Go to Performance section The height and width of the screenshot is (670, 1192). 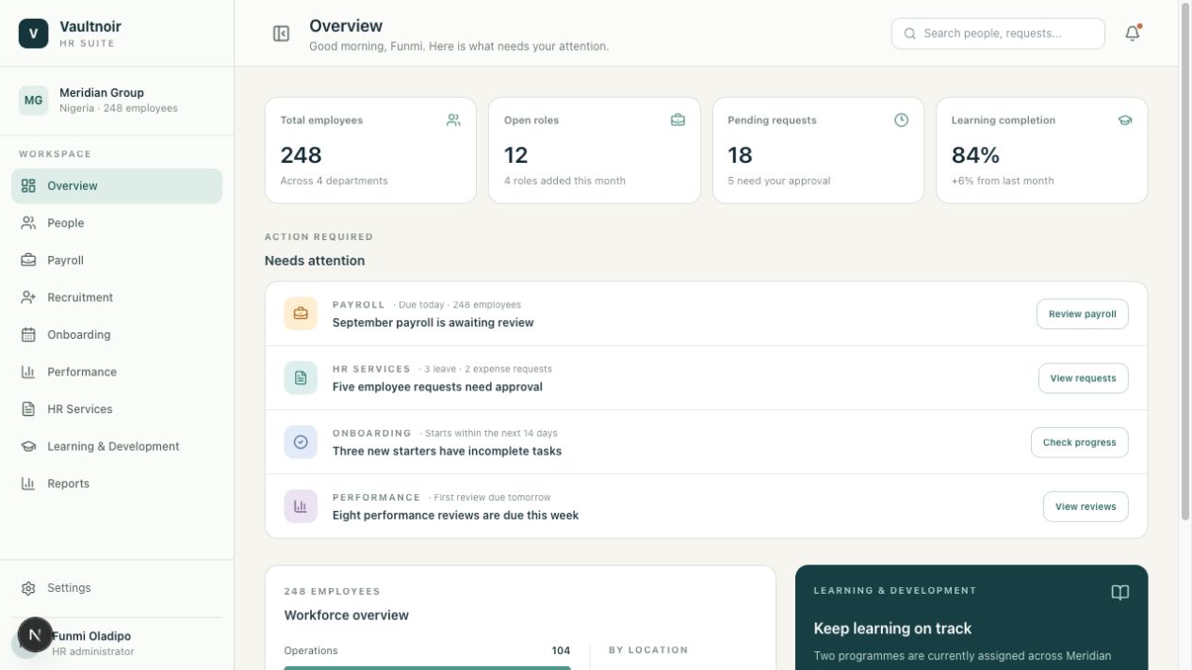tap(117, 372)
